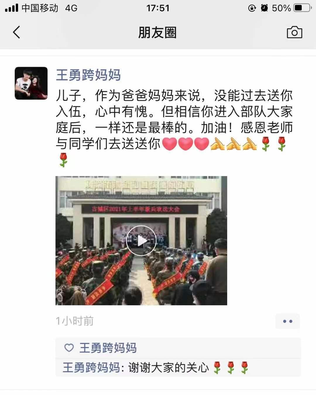Tap the heart icon in likes row
The width and height of the screenshot is (316, 395).
(69, 348)
